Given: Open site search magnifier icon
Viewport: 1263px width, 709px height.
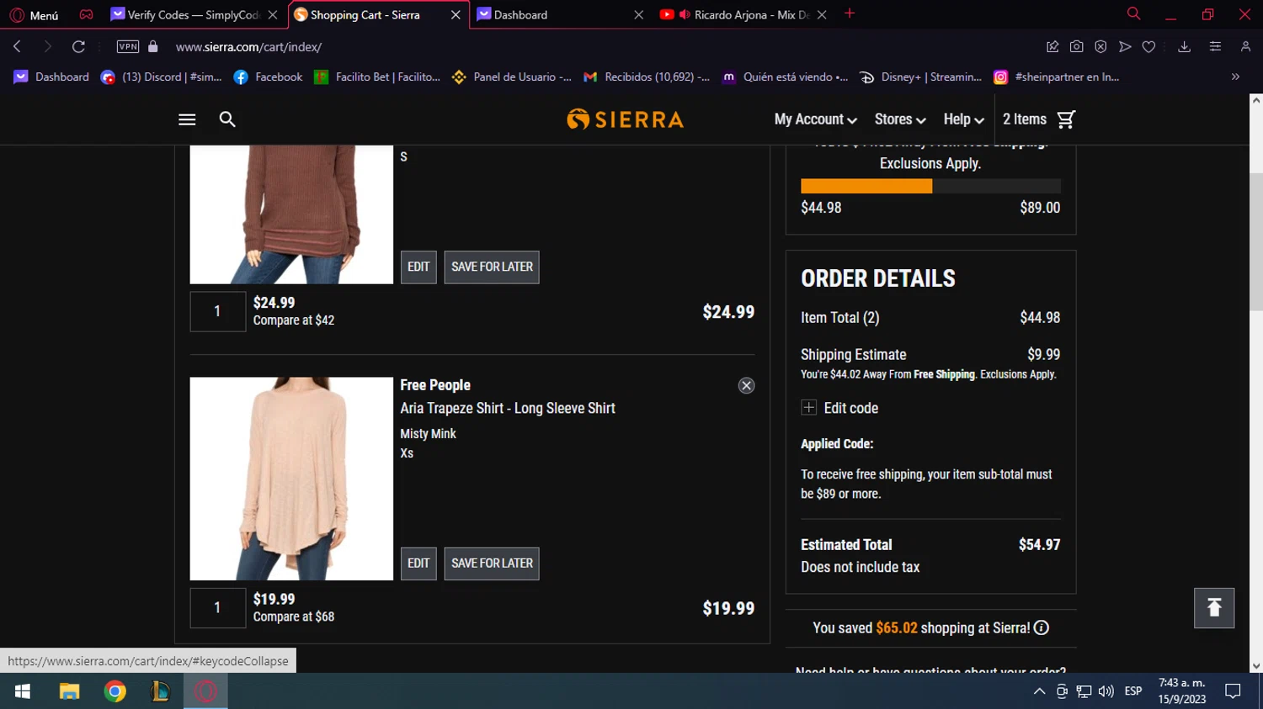Looking at the screenshot, I should (x=227, y=119).
